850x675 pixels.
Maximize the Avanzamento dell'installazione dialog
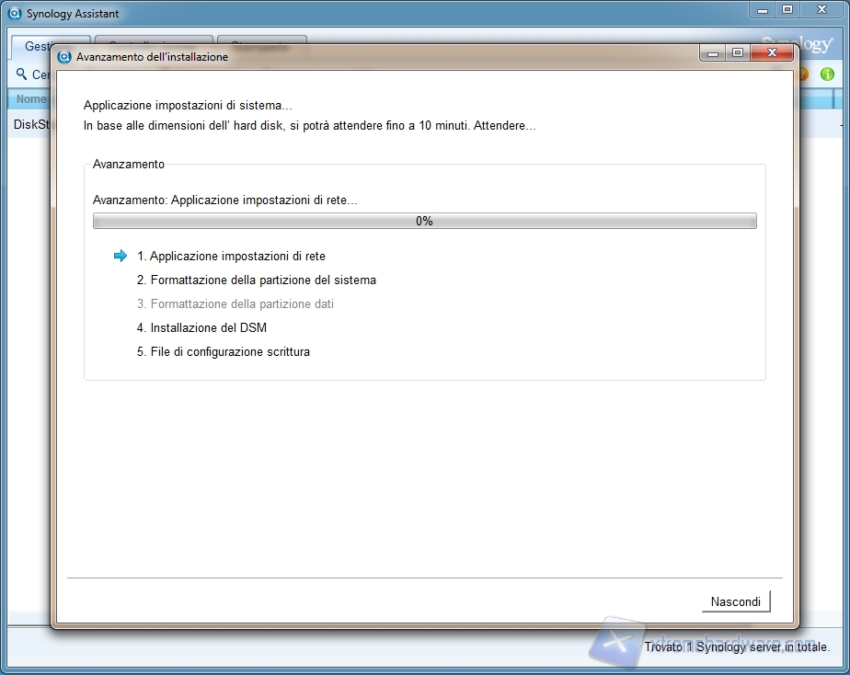[737, 53]
